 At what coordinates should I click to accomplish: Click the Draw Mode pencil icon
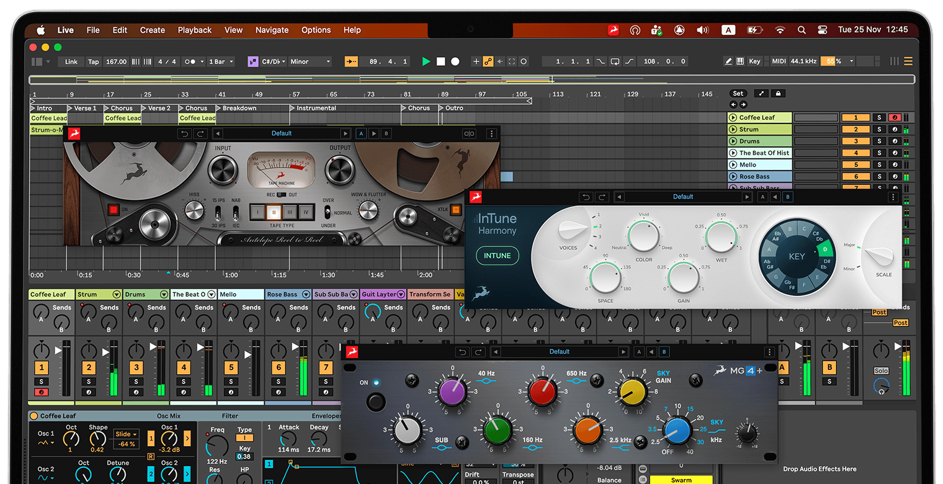728,61
